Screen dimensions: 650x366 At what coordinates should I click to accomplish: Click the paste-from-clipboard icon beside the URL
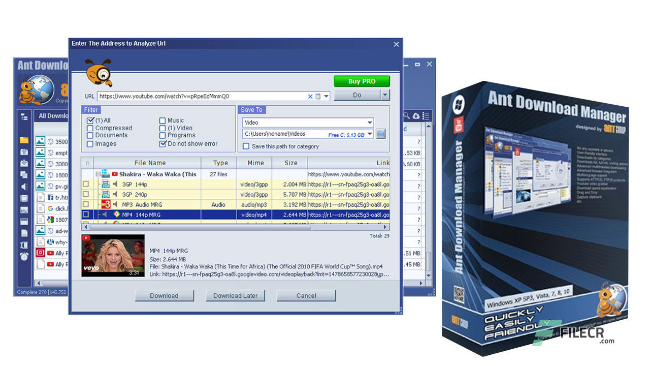tap(317, 96)
